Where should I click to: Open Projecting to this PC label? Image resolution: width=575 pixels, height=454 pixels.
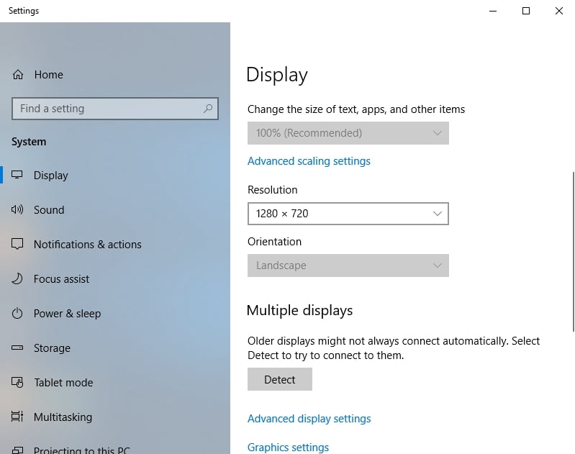(x=82, y=450)
